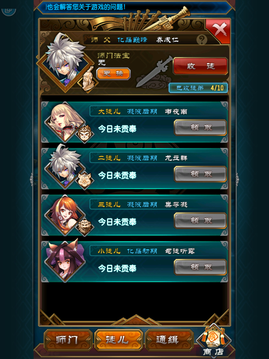Click the orange 更换 button
The height and width of the screenshot is (359, 269).
coord(113,74)
